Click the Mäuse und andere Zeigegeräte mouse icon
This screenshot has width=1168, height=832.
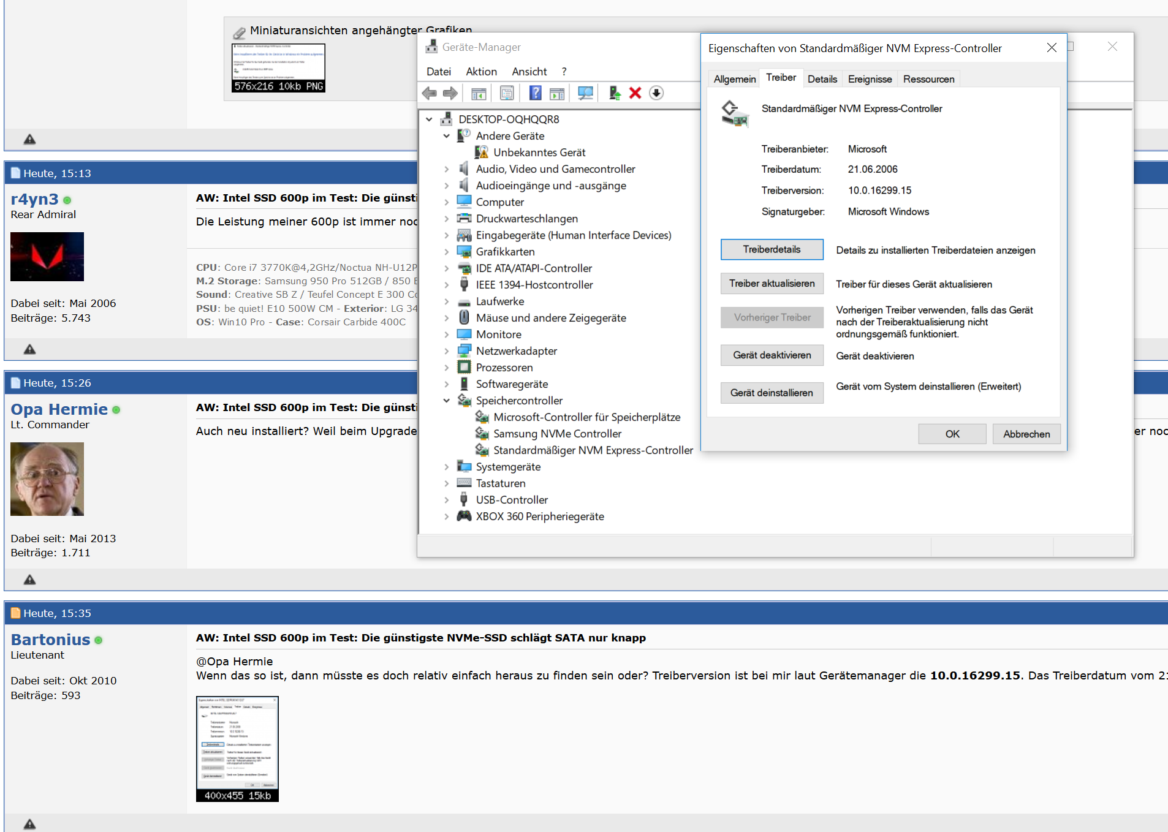click(x=465, y=317)
